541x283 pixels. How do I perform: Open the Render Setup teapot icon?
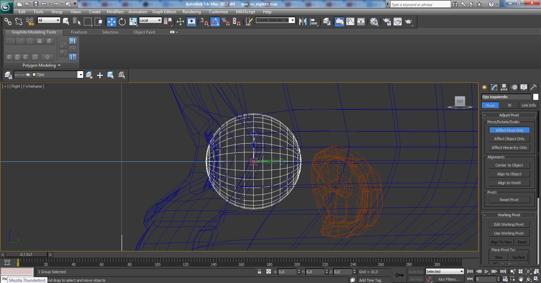[387, 22]
